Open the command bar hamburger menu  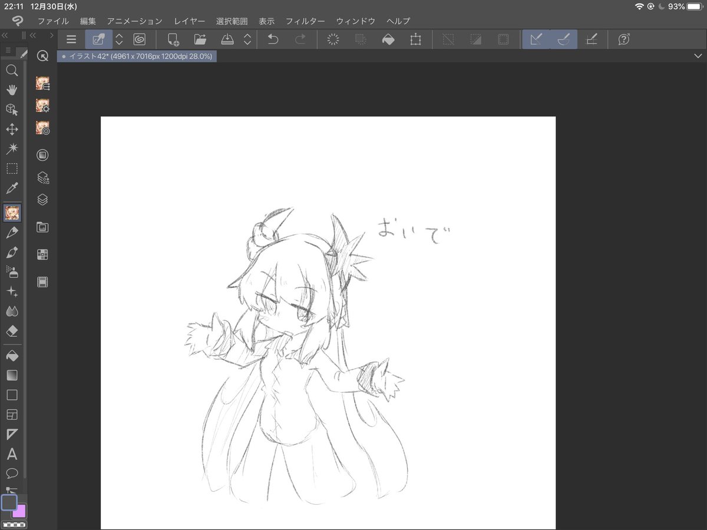(71, 39)
